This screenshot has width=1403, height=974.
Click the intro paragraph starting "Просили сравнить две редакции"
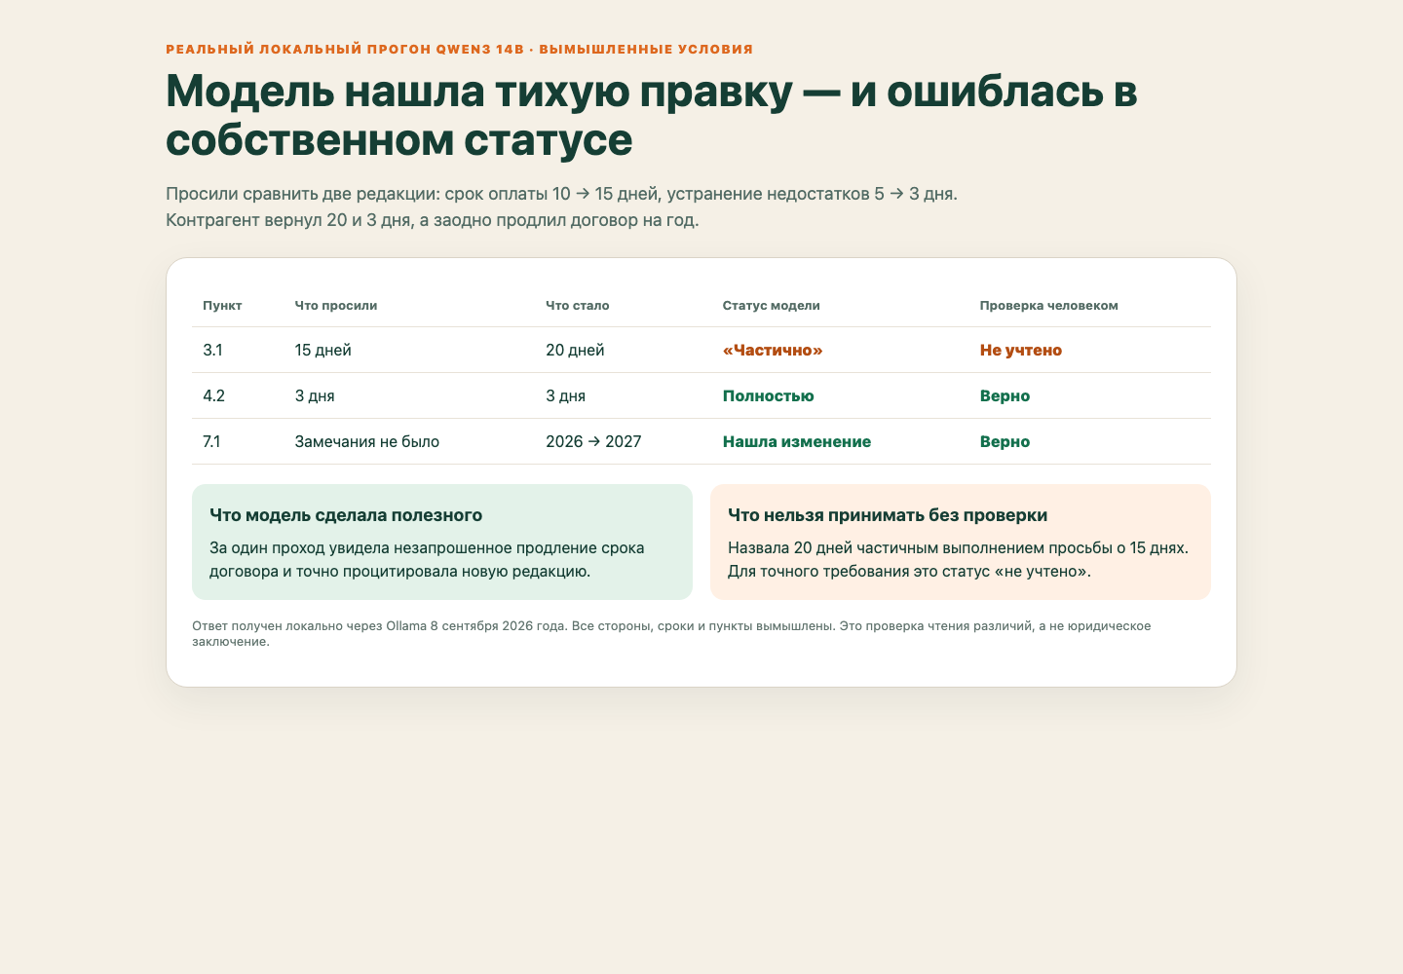point(561,206)
